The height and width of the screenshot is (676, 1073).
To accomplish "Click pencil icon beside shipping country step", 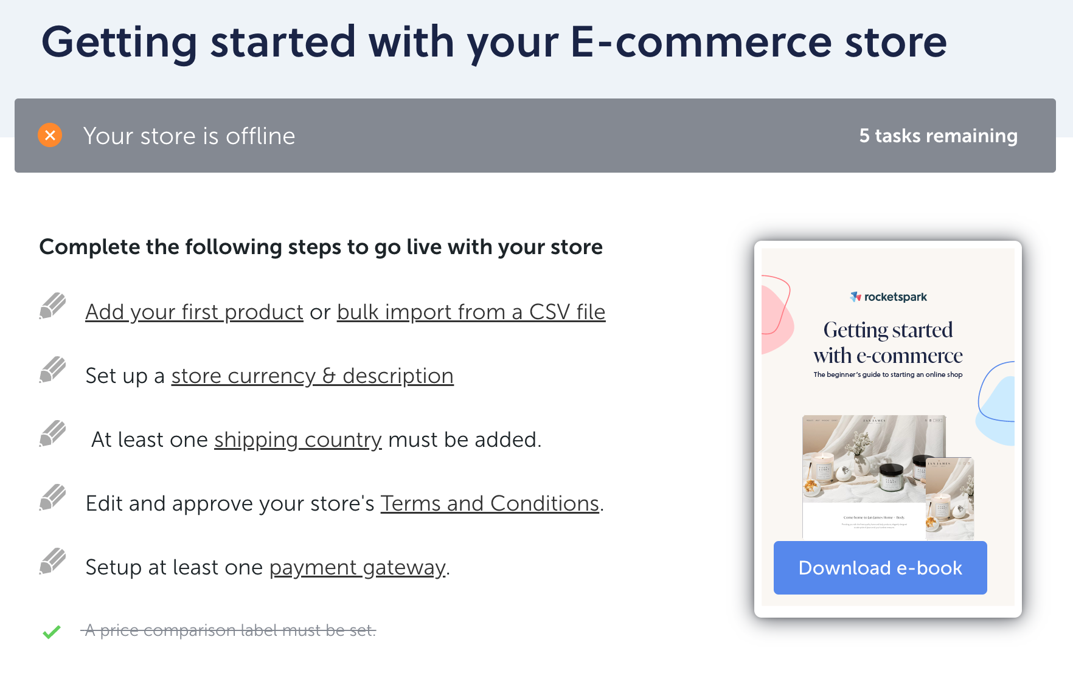I will [x=52, y=433].
